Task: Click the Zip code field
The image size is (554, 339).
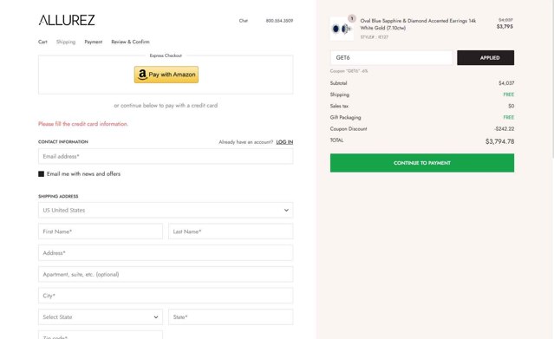Action: point(101,336)
